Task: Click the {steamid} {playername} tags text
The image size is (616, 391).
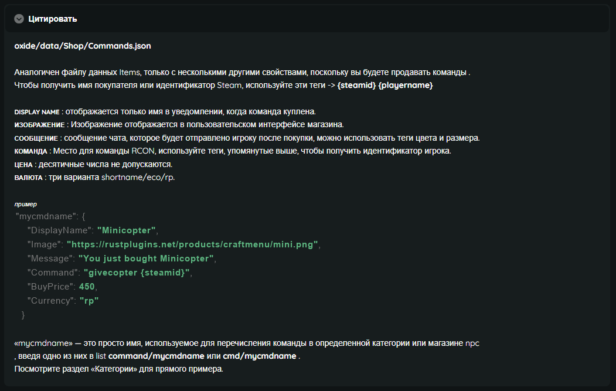Action: tap(385, 86)
